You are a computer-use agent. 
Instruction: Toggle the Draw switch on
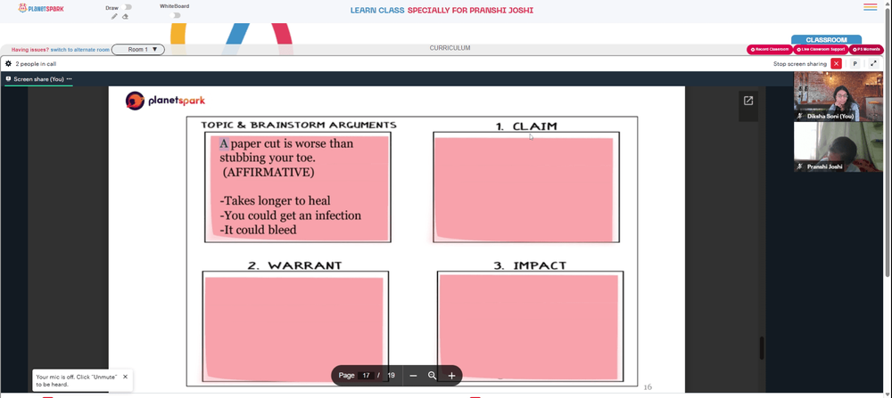click(x=127, y=7)
